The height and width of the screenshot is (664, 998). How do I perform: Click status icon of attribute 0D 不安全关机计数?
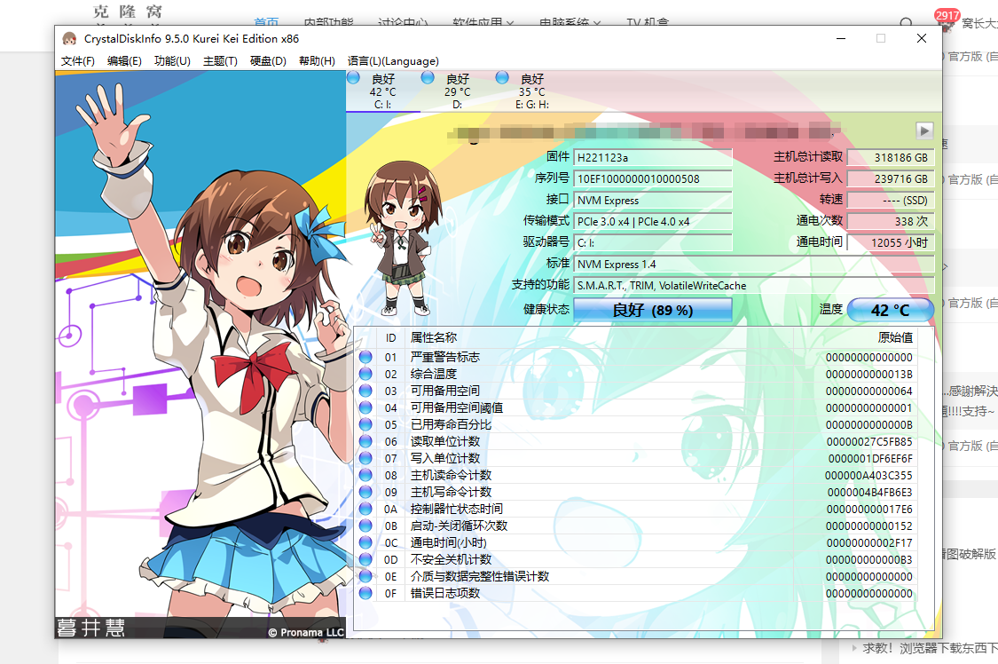point(365,559)
